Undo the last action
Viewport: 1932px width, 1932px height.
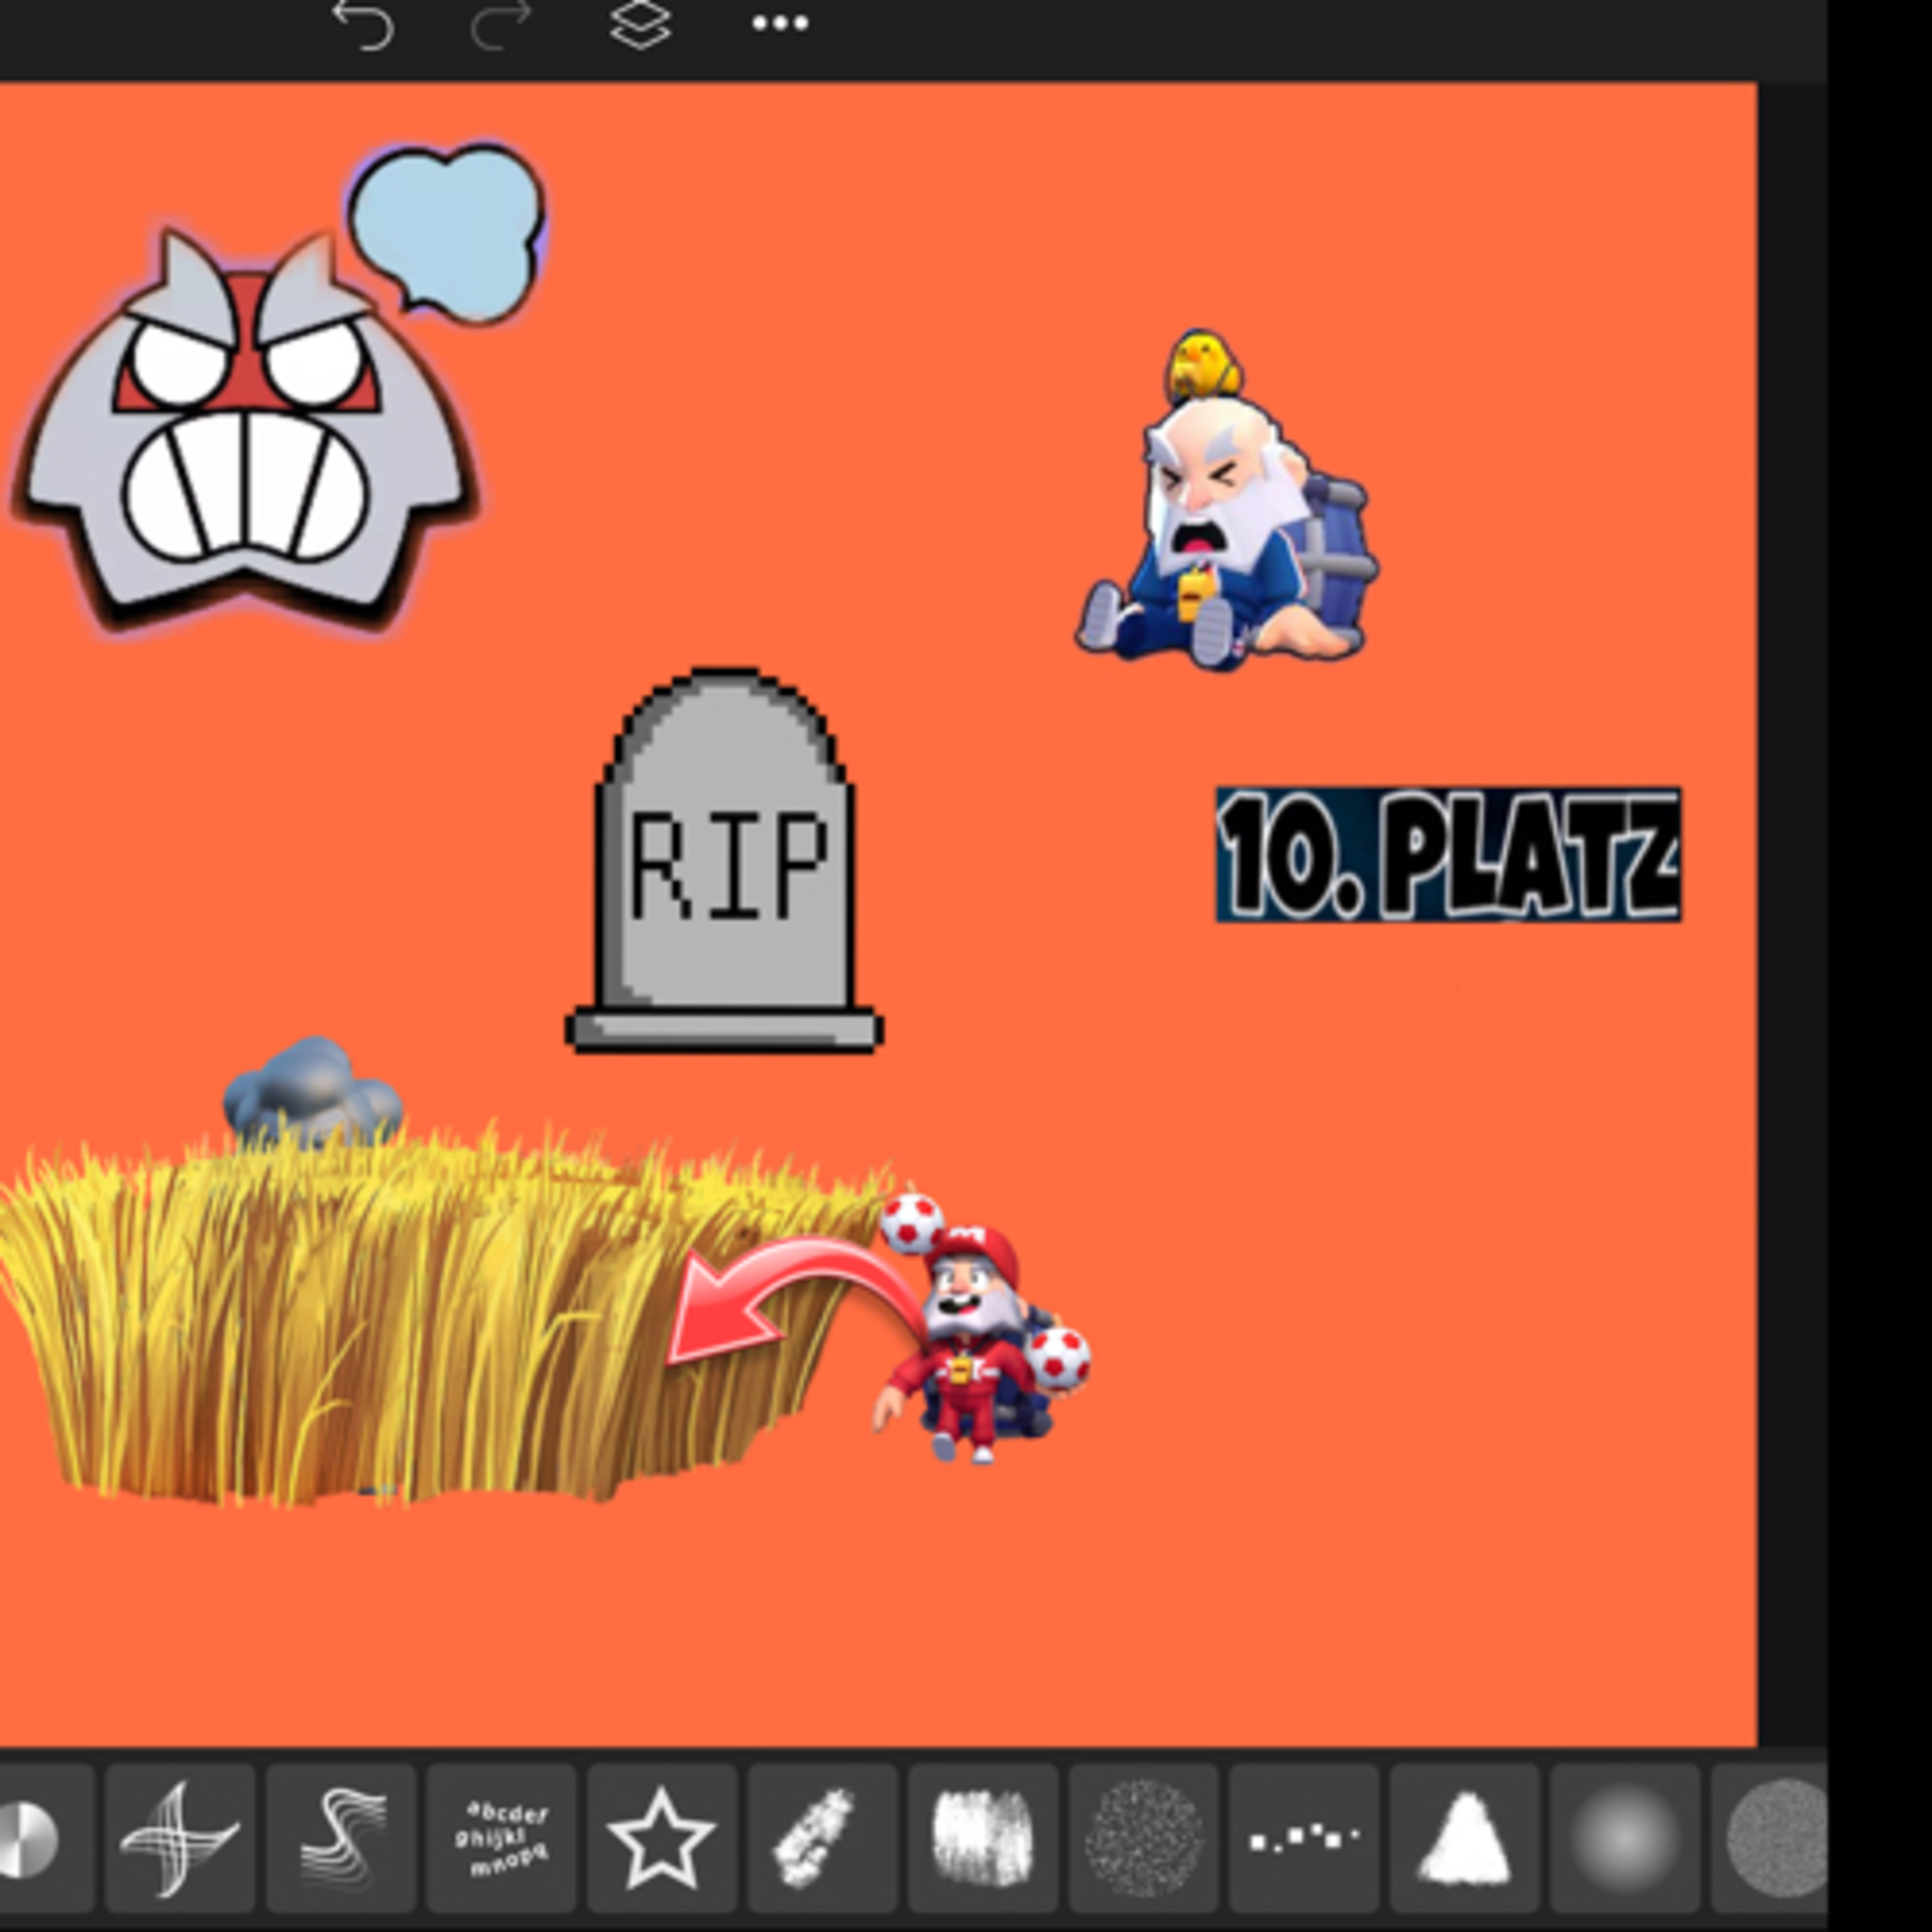[362, 24]
